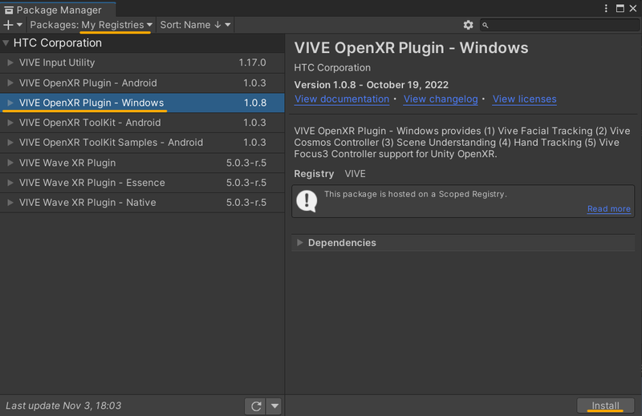Click the Install button

point(606,406)
